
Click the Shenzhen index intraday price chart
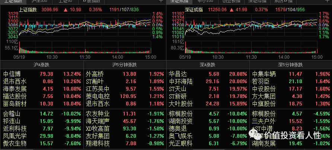coord(251,26)
